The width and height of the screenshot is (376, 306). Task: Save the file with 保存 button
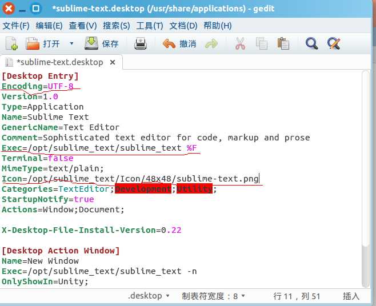click(102, 43)
